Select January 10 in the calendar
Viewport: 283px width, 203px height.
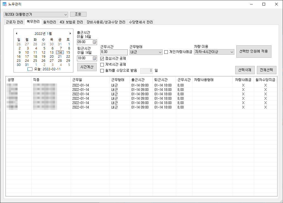click(27, 52)
